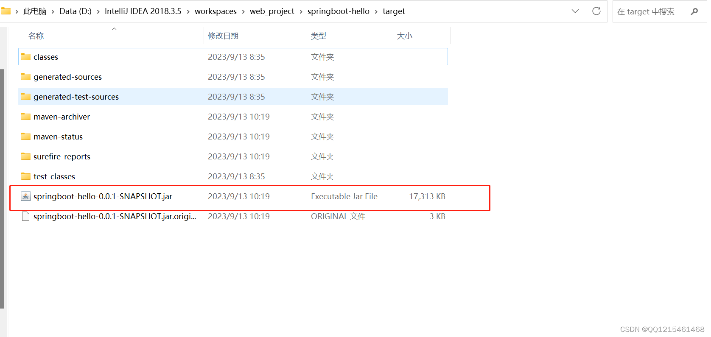Select the generated-sources folder name
The width and height of the screenshot is (711, 337).
[68, 77]
